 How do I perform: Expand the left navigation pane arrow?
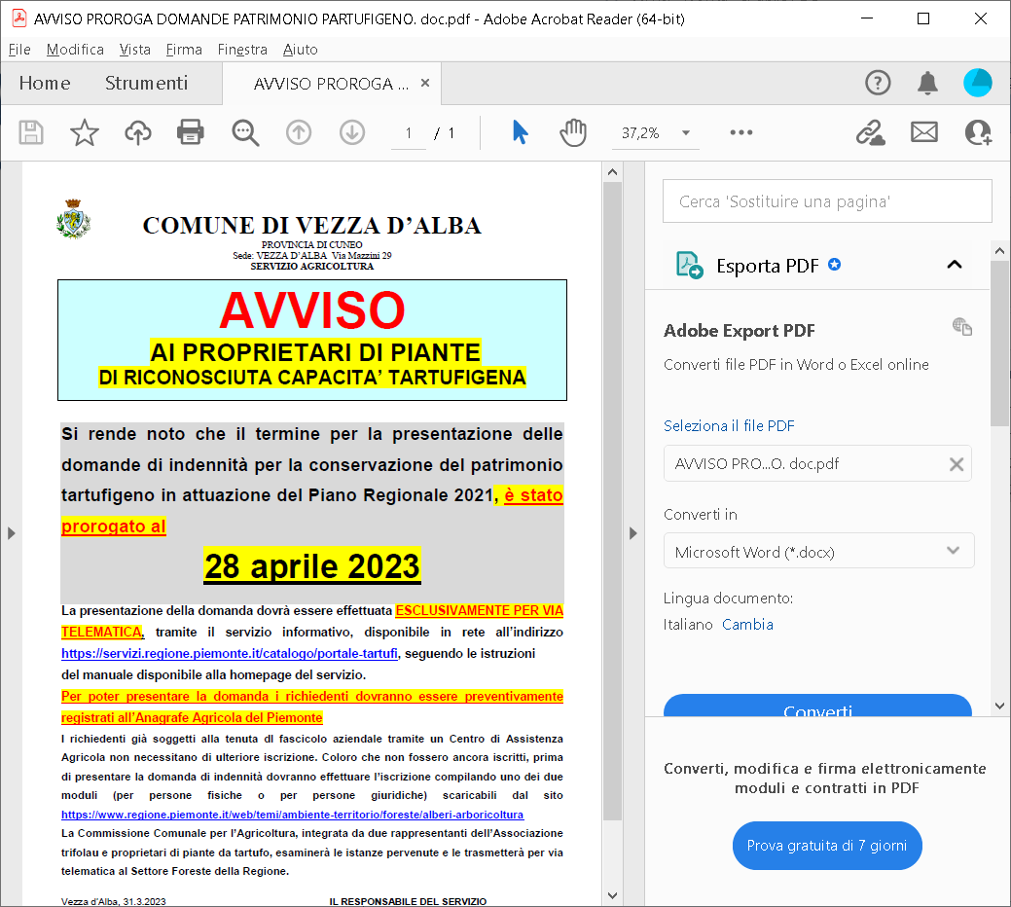pos(11,532)
